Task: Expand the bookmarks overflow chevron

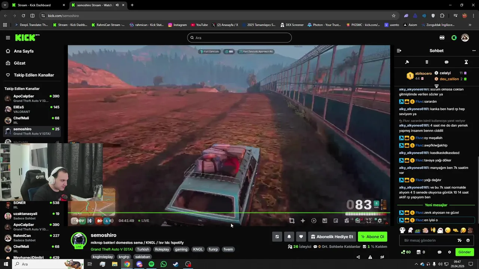Action: pyautogui.click(x=470, y=25)
